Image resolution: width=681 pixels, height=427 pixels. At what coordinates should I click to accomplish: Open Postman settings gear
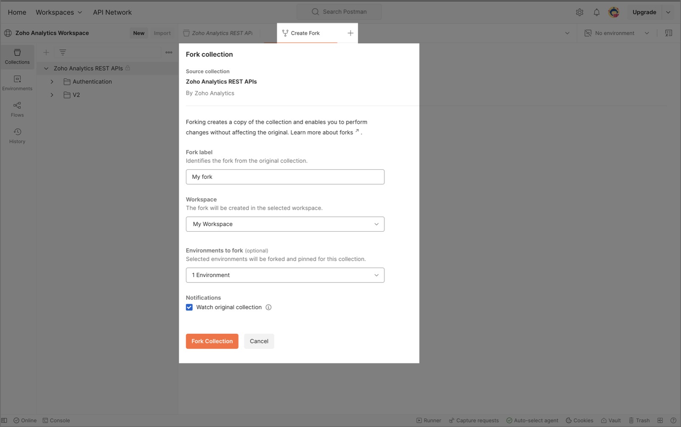pos(580,12)
